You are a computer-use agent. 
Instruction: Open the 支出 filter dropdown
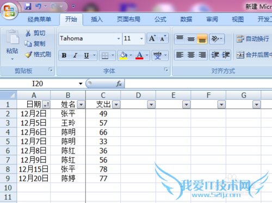116,104
